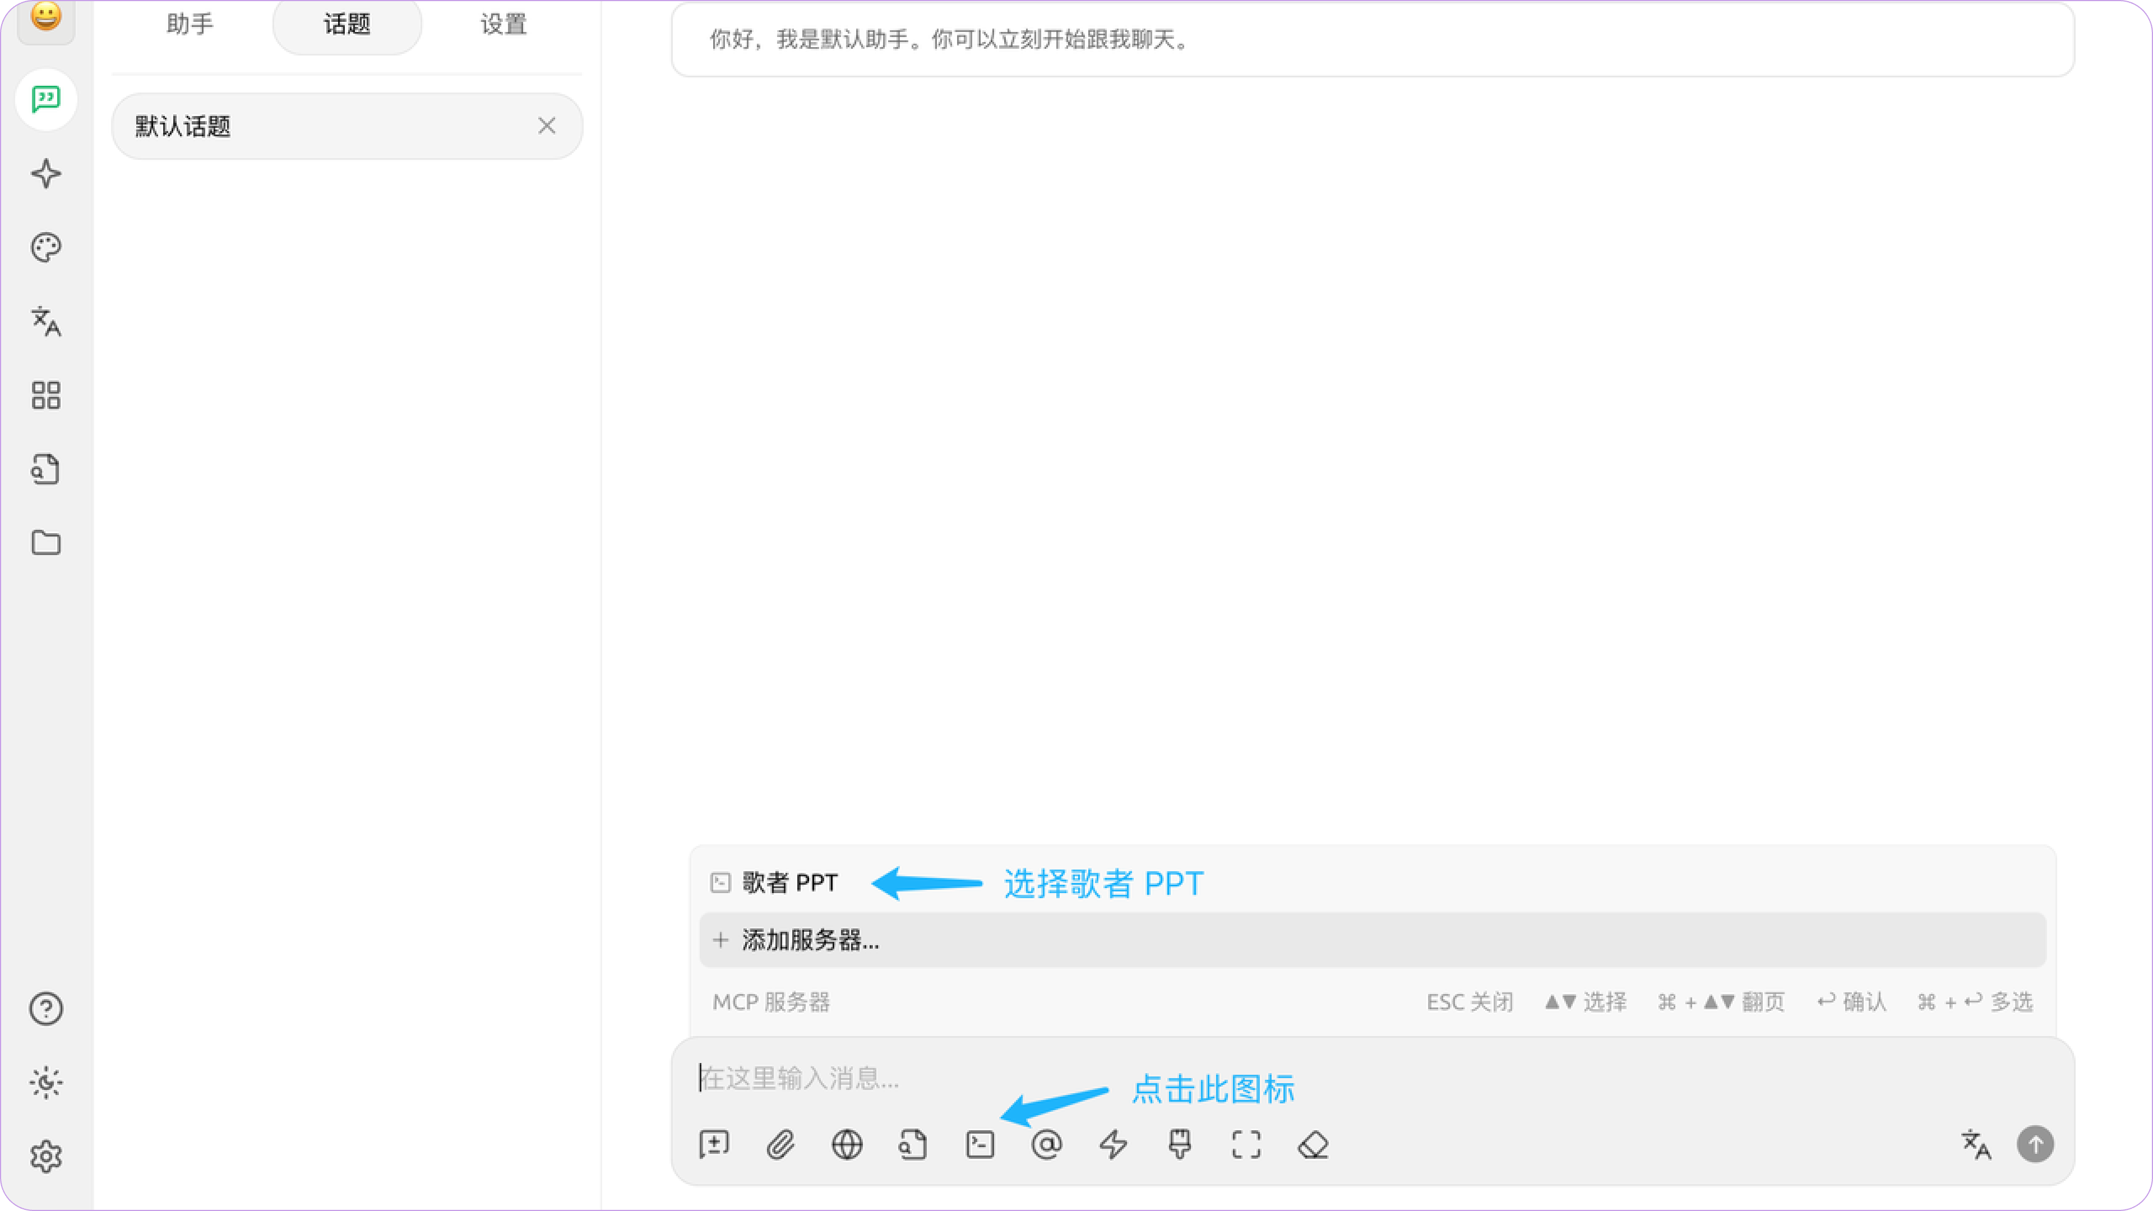
Task: Remove the 默认话题 topic with X
Action: [x=547, y=126]
